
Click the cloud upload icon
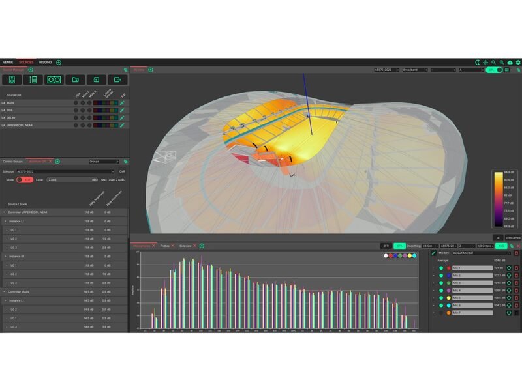point(510,62)
